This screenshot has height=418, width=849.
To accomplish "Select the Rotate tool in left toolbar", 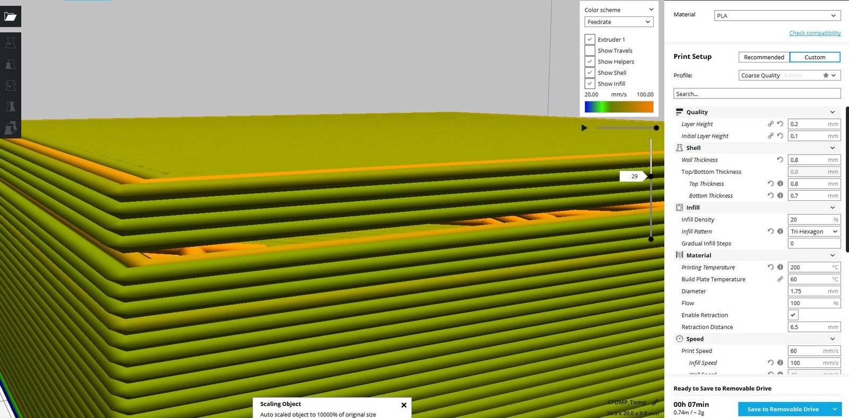I will coord(11,85).
